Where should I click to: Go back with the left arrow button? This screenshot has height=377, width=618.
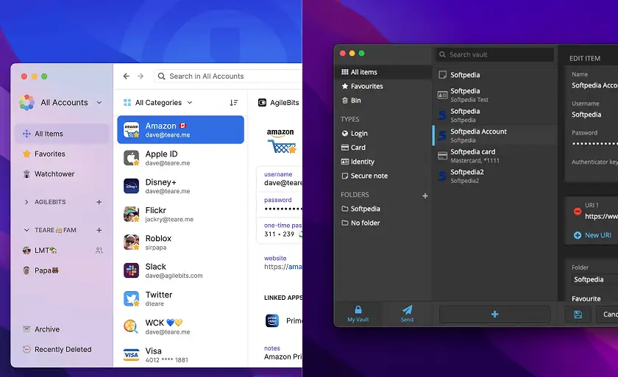point(126,76)
